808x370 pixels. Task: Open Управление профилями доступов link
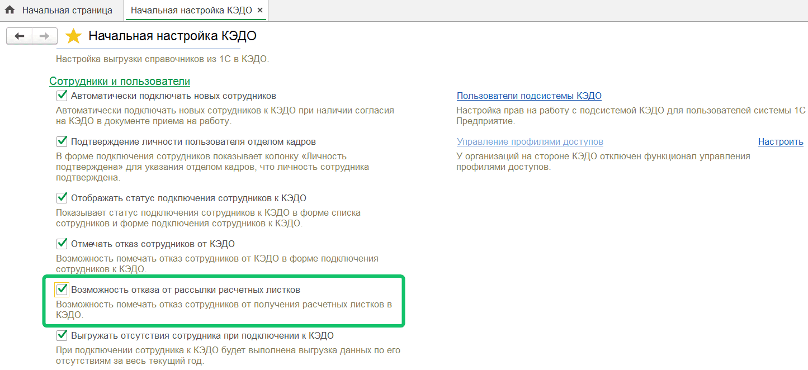(530, 142)
